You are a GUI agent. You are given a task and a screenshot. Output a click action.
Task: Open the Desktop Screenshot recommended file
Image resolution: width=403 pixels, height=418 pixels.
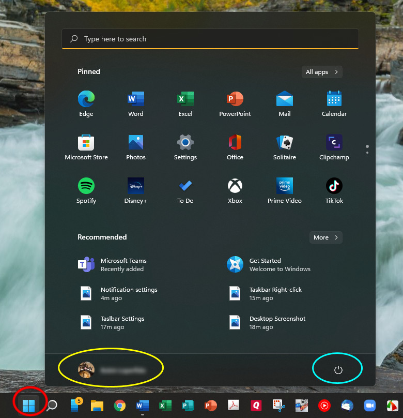tap(277, 322)
